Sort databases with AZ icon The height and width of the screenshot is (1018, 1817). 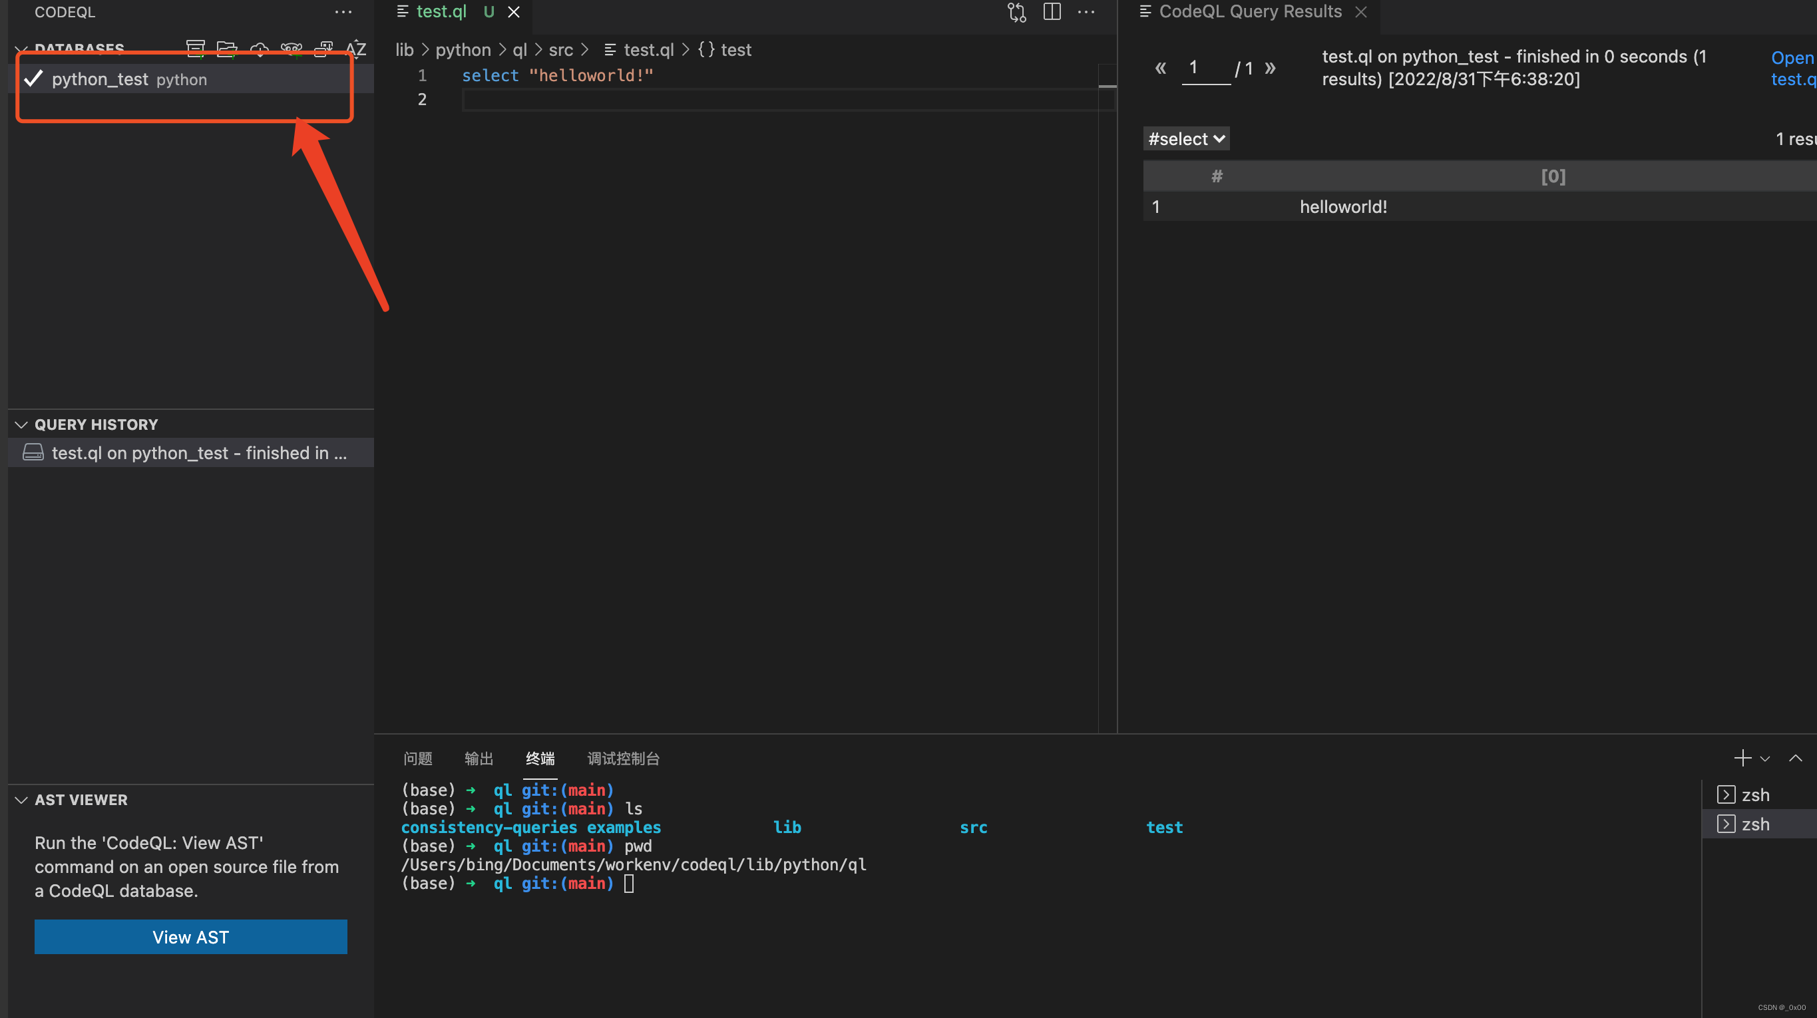pos(355,48)
